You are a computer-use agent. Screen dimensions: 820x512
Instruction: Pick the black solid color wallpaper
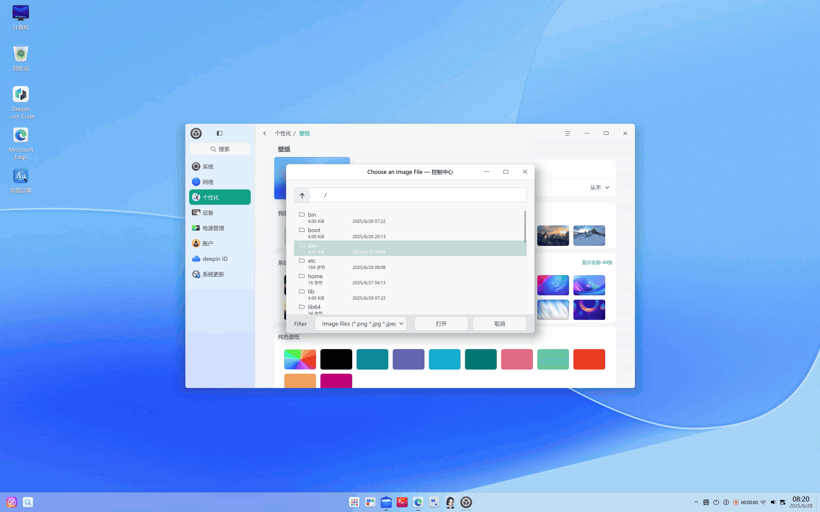pyautogui.click(x=336, y=359)
